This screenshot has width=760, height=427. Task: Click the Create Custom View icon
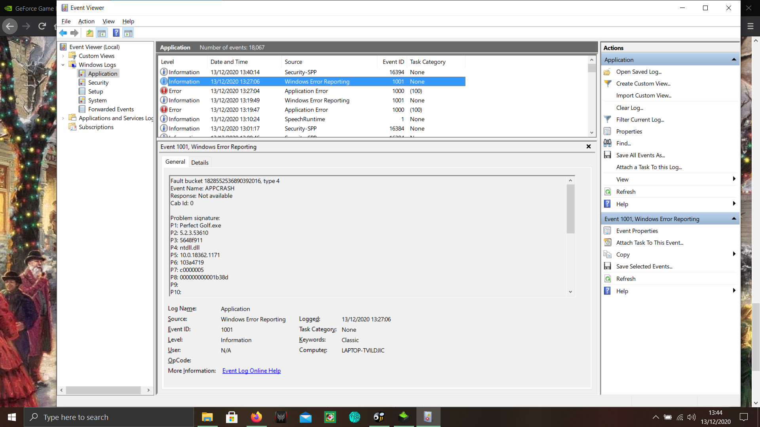pyautogui.click(x=608, y=83)
